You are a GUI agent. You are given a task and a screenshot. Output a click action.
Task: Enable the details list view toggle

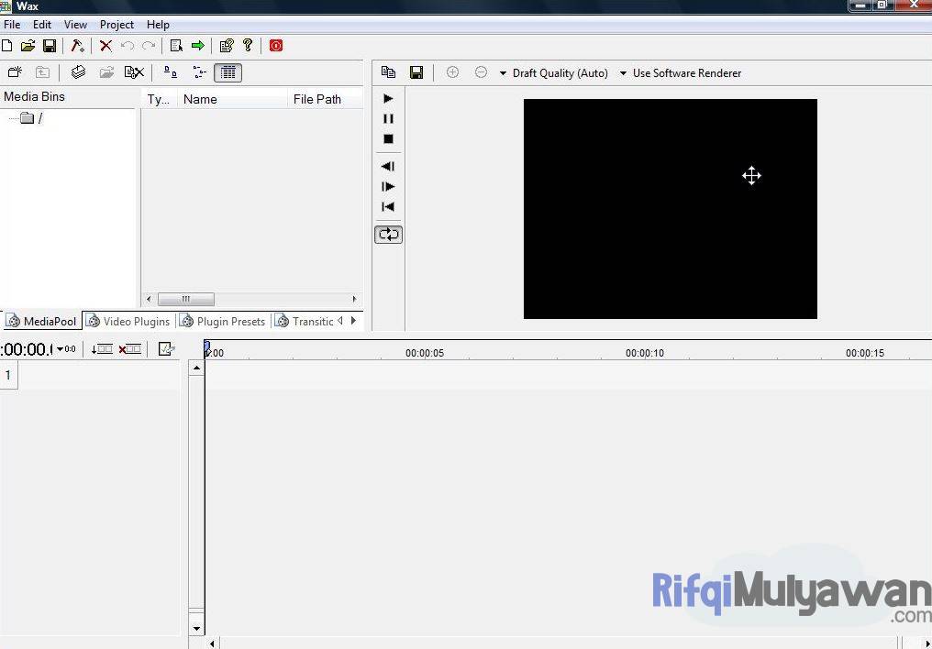[x=227, y=71]
